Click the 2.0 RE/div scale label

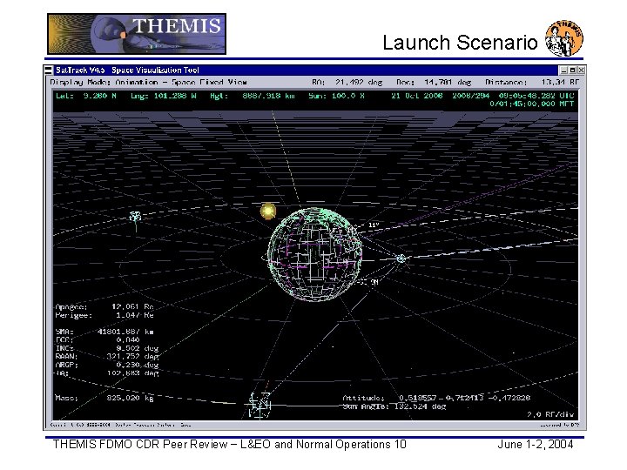(550, 414)
